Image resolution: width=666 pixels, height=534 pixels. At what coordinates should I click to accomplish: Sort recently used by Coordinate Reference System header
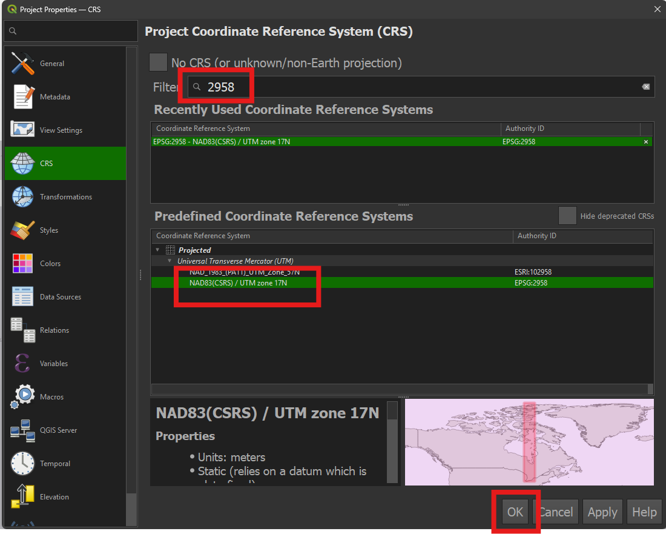326,128
